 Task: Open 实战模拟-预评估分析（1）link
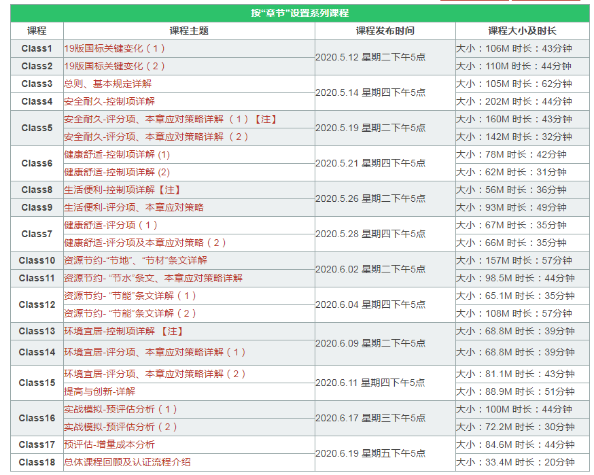(x=120, y=410)
